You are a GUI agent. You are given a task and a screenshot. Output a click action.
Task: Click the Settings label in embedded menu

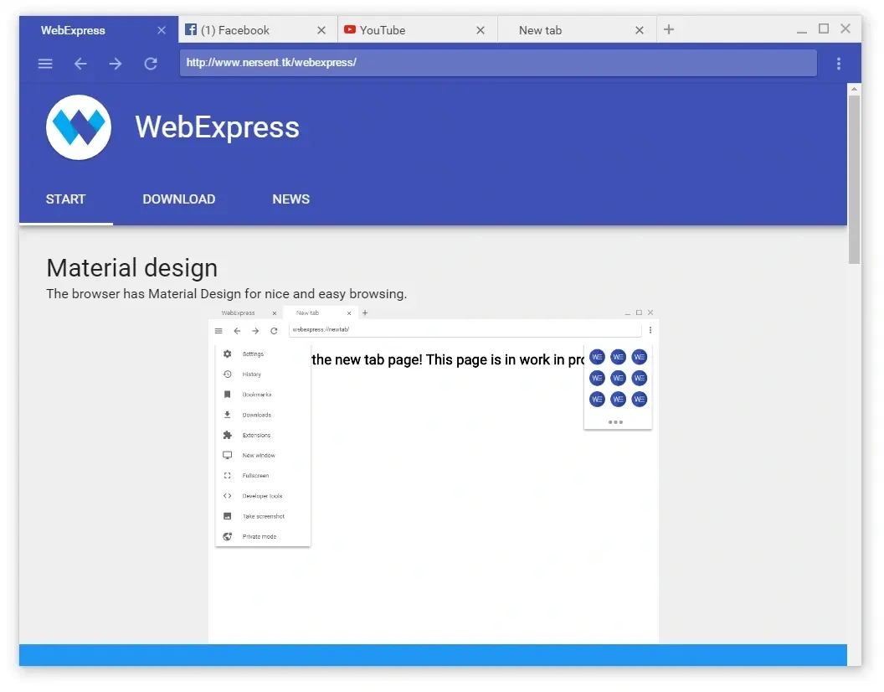pos(253,354)
